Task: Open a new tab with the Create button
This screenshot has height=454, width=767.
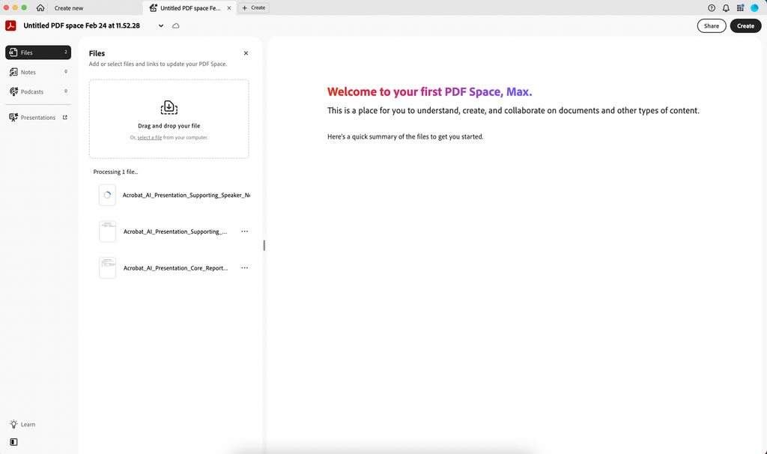Action: coord(253,7)
